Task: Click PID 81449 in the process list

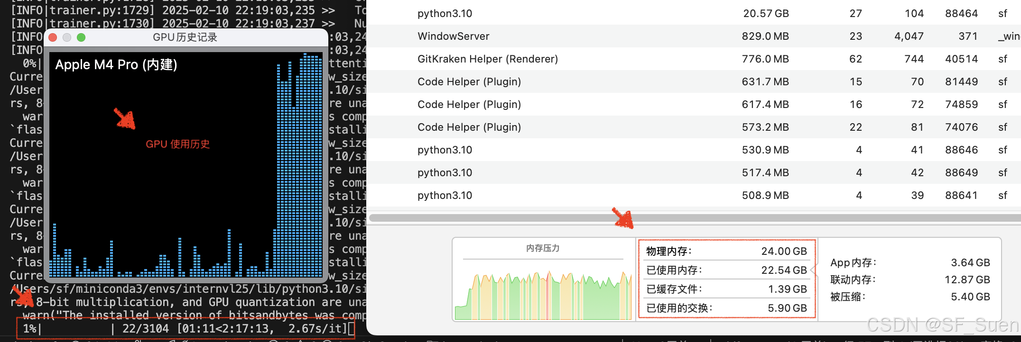Action: click(961, 81)
